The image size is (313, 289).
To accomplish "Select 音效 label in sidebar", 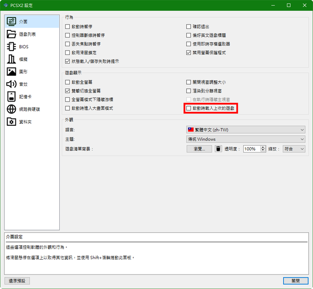I will tap(23, 84).
